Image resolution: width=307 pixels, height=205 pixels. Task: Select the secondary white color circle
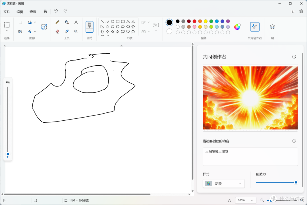169,31
